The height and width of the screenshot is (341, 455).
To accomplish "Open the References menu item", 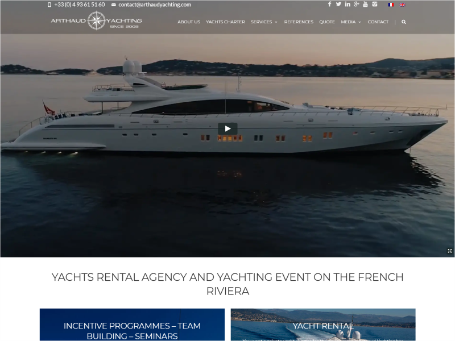I will (x=299, y=22).
